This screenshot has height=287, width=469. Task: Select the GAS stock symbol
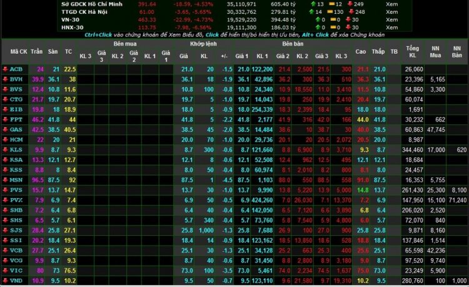16,130
